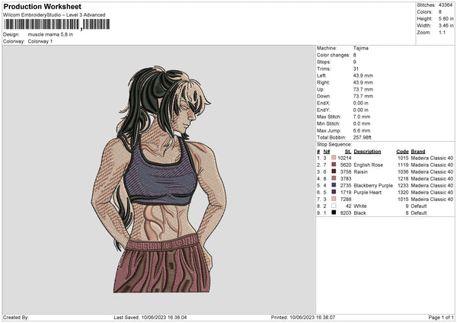Click the 'Color changes:' label

point(334,55)
